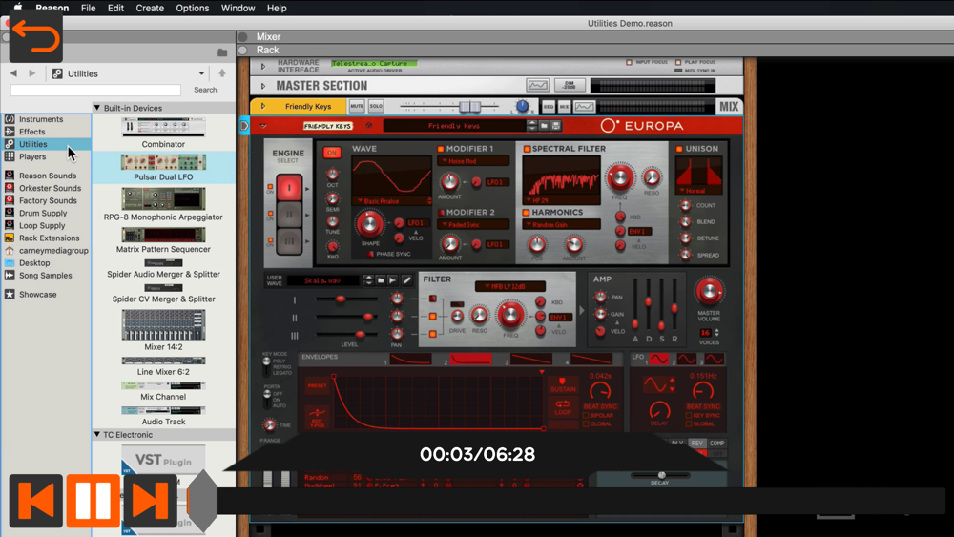Image resolution: width=954 pixels, height=537 pixels.
Task: Click the orange back arrow overlay icon
Action: [x=36, y=36]
